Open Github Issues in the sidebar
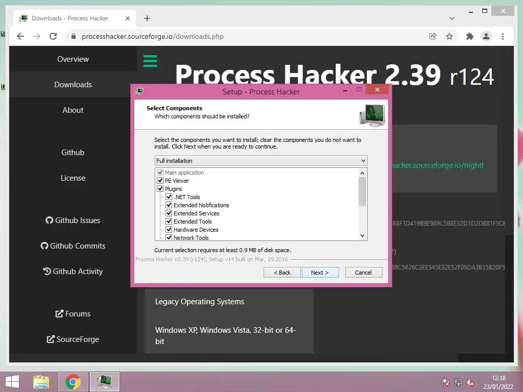This screenshot has height=392, width=523. click(x=73, y=220)
